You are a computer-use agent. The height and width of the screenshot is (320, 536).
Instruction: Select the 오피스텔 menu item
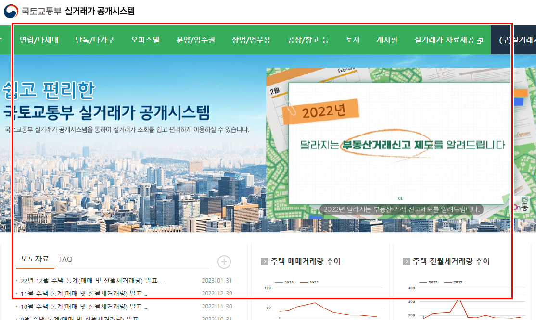pos(145,40)
